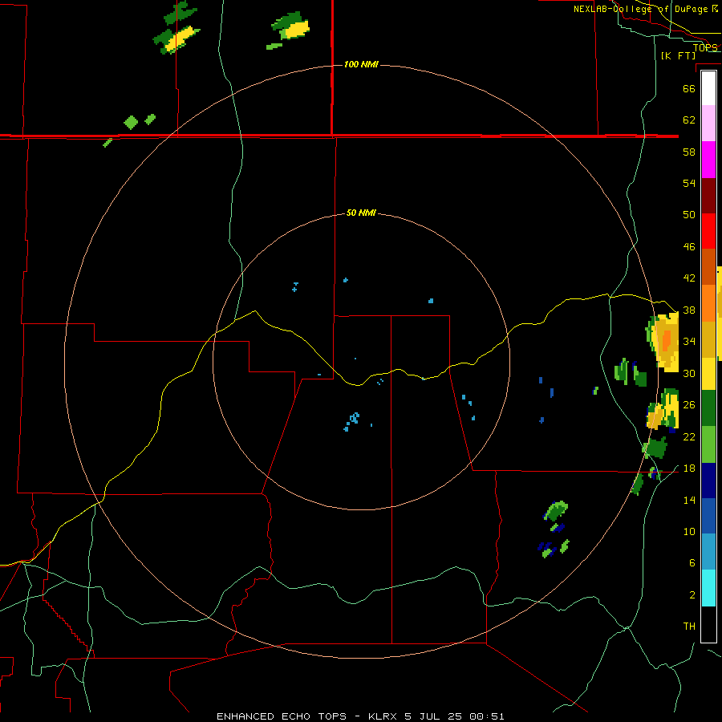The height and width of the screenshot is (722, 722).
Task: Click the navy blue legend swatch
Action: tap(708, 481)
